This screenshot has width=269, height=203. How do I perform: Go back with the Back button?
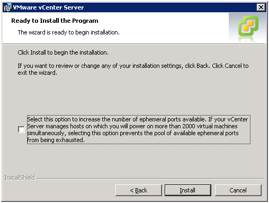pyautogui.click(x=139, y=190)
